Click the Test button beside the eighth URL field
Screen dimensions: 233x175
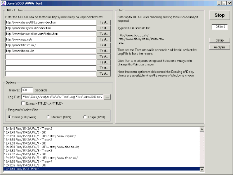click(104, 62)
